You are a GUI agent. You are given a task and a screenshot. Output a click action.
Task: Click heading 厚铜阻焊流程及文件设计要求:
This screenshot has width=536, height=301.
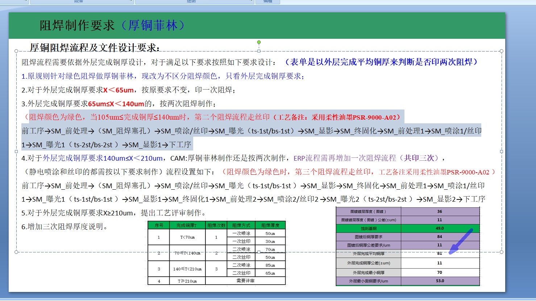pos(95,48)
